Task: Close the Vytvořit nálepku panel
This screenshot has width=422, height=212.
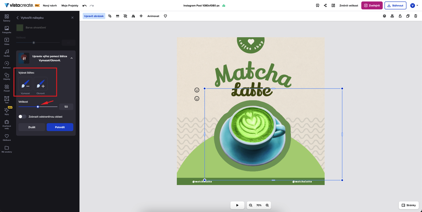Action: click(72, 18)
